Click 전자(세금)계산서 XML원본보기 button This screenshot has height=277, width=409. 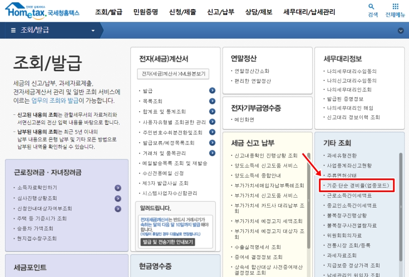(173, 74)
